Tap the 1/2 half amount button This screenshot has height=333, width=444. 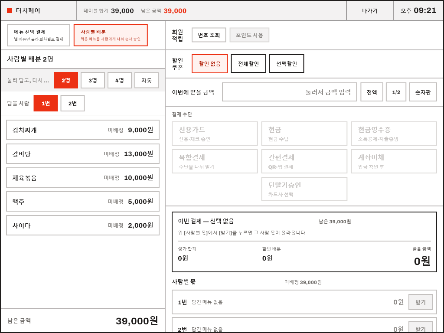396,92
